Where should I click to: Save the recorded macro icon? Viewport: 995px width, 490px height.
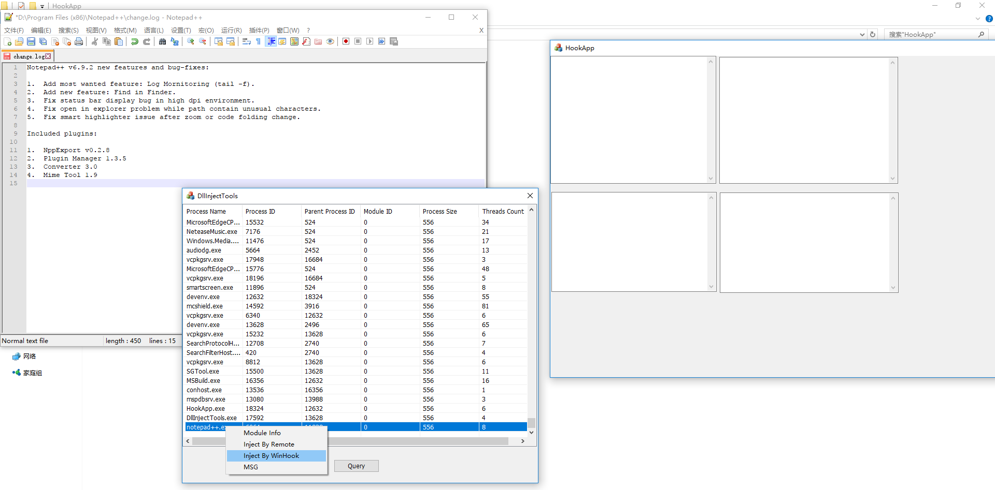tap(394, 41)
